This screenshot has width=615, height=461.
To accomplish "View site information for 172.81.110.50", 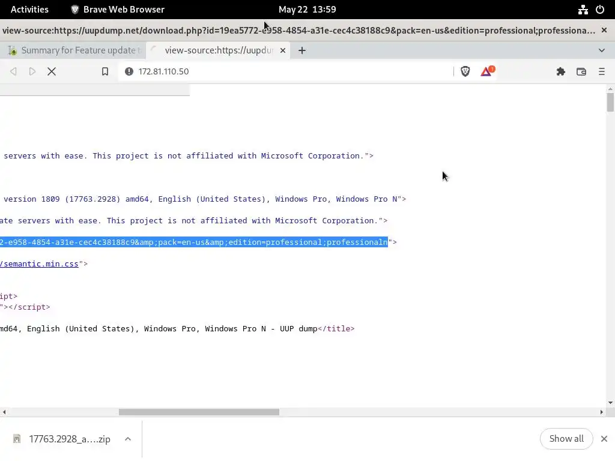I will click(x=129, y=71).
